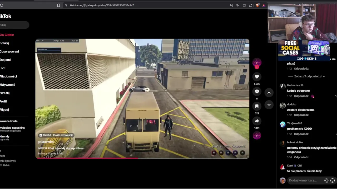Click the browser address bar URL
The image size is (337, 189).
pyautogui.click(x=102, y=5)
